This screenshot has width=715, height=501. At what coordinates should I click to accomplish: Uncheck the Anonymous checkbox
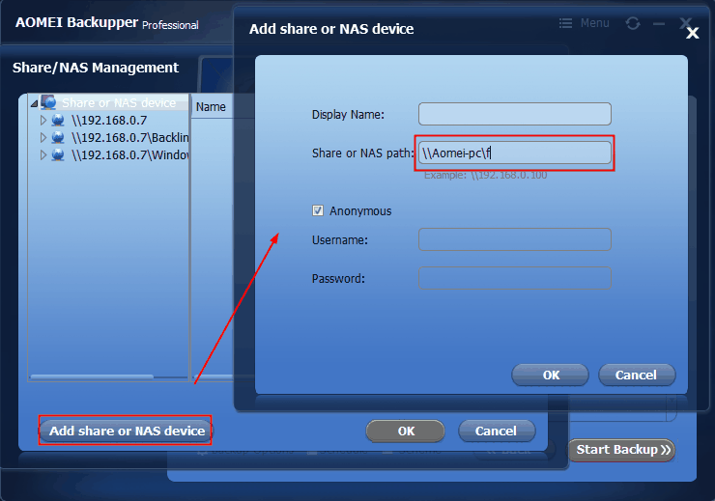[x=318, y=210]
